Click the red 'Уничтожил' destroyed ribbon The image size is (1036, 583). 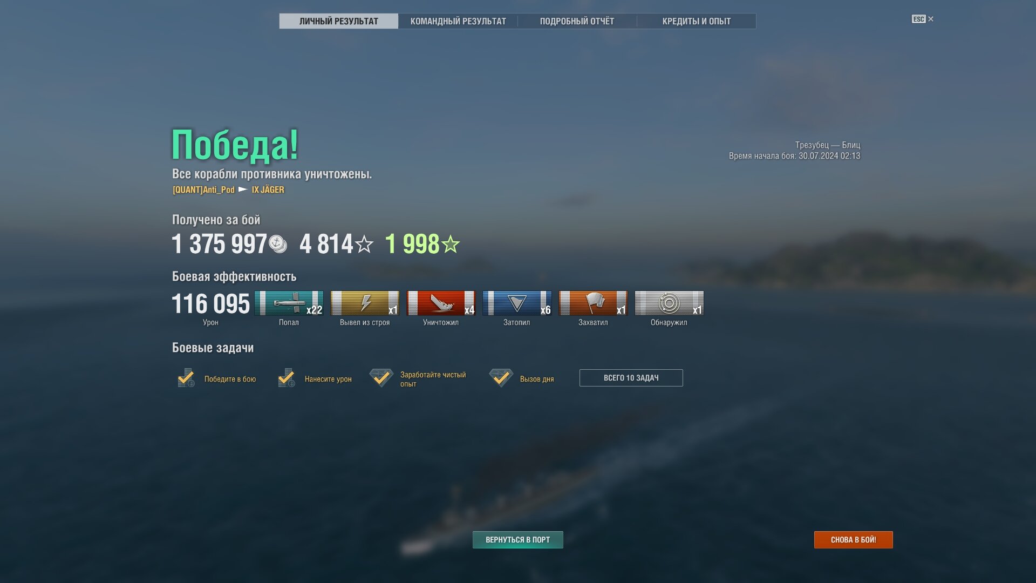pyautogui.click(x=441, y=303)
